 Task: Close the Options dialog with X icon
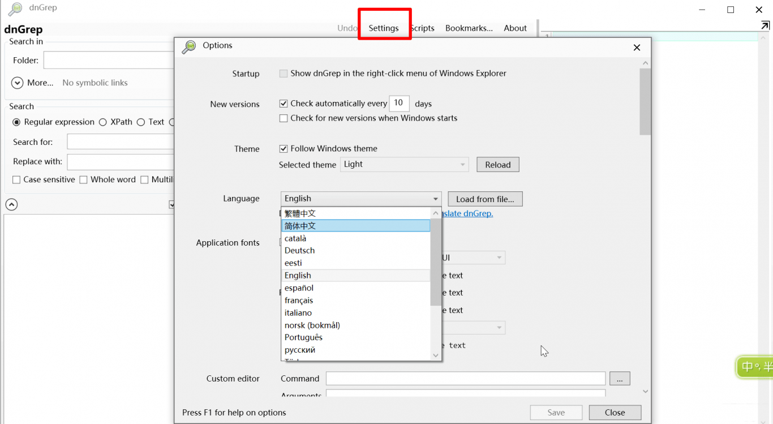[x=637, y=48]
